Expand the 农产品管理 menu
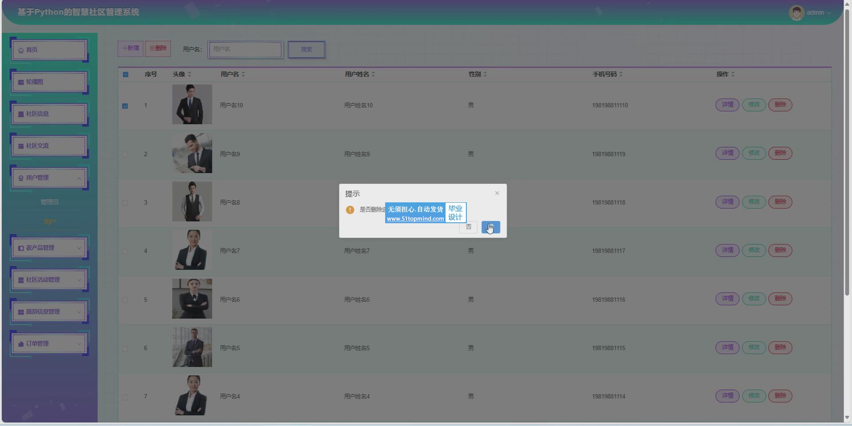 [79, 248]
